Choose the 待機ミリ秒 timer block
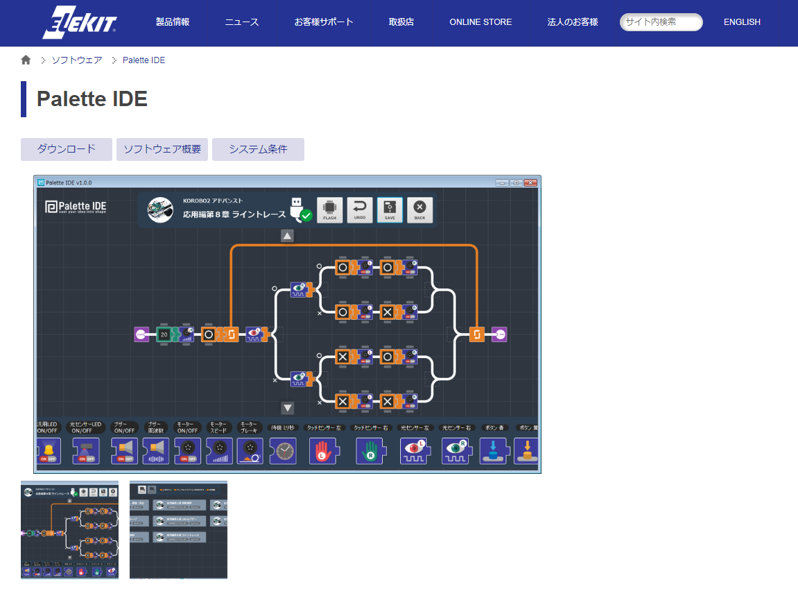Screen dimensions: 798x591 (x=283, y=451)
